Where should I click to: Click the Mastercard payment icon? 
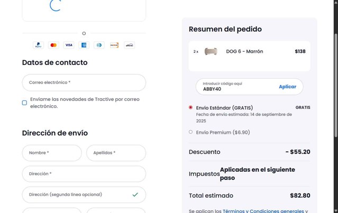tap(53, 45)
